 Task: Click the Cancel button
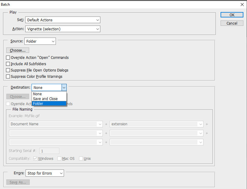click(232, 23)
